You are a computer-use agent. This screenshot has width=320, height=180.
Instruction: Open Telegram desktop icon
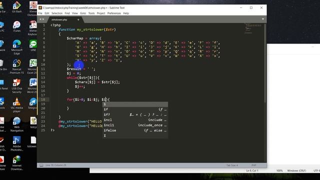[32, 103]
